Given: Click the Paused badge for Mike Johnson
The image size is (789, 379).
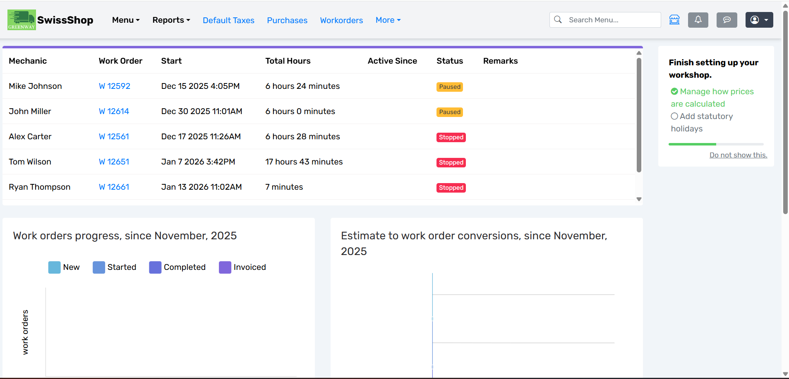Looking at the screenshot, I should click(450, 87).
